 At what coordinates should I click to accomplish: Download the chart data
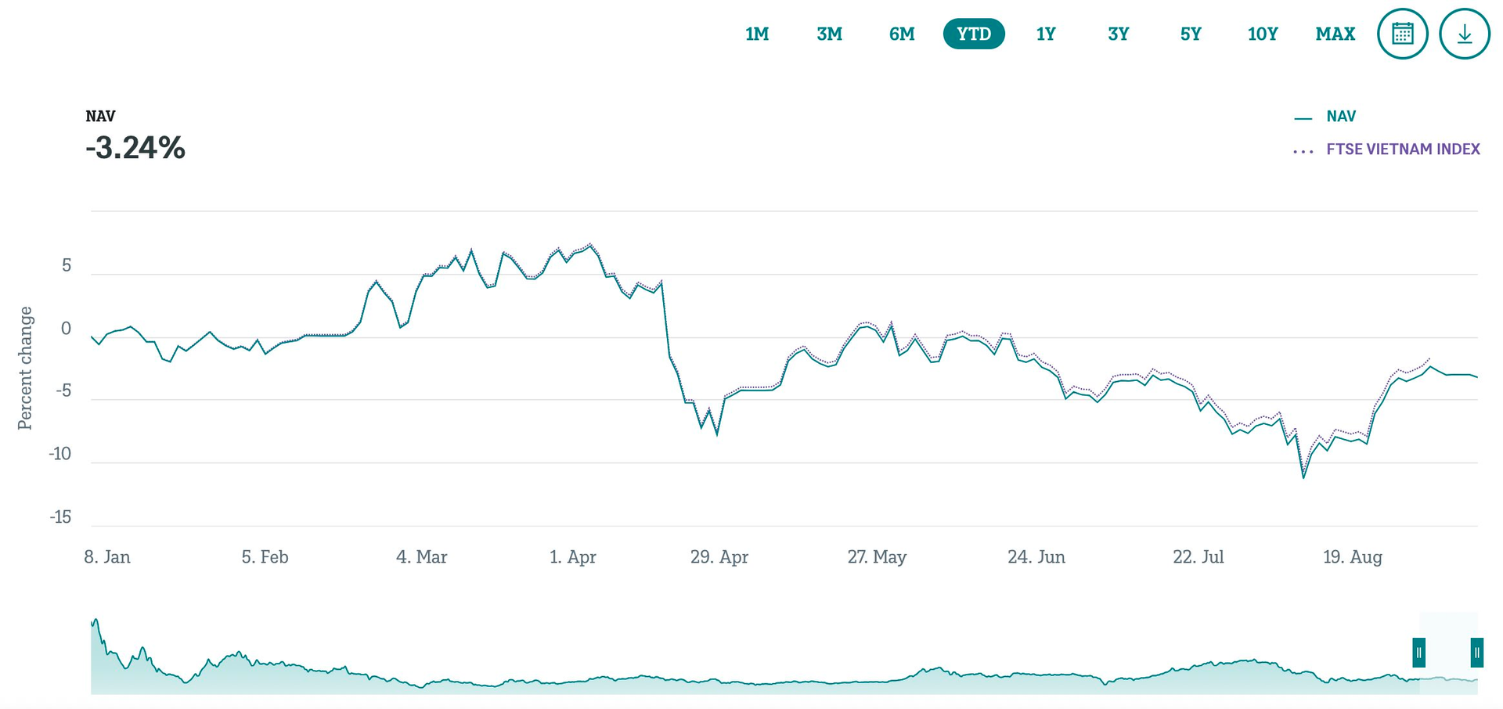[1464, 34]
